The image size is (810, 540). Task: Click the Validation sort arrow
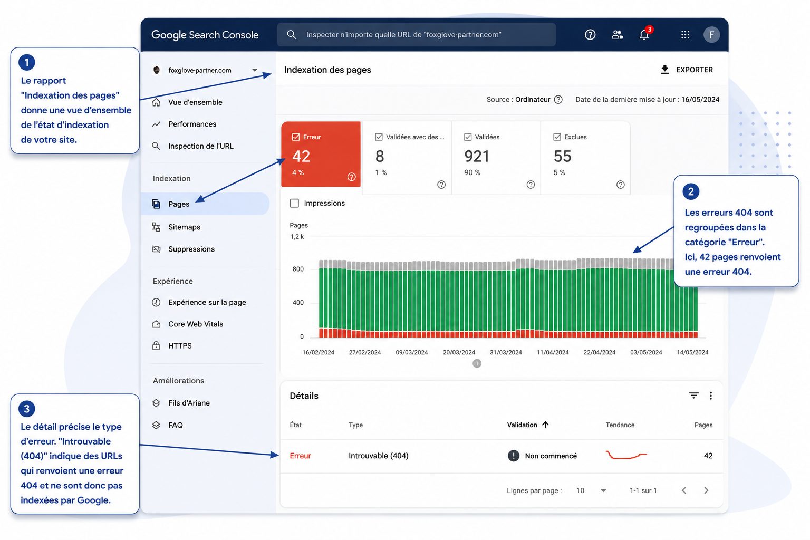coord(545,425)
